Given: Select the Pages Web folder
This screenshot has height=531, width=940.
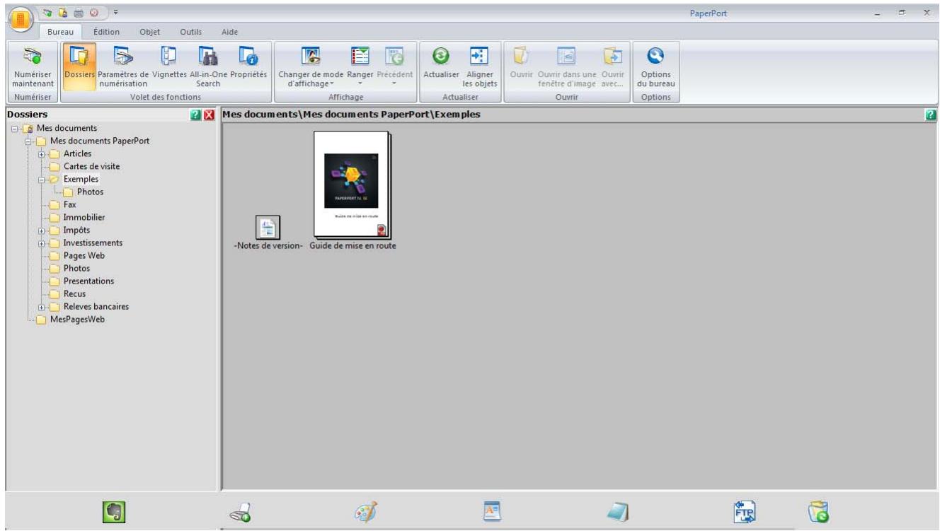Looking at the screenshot, I should [84, 255].
